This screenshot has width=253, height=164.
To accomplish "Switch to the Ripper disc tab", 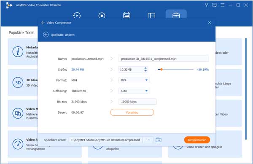I will [x=102, y=16].
